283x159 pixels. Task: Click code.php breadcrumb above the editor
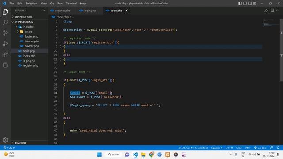[x=62, y=17]
